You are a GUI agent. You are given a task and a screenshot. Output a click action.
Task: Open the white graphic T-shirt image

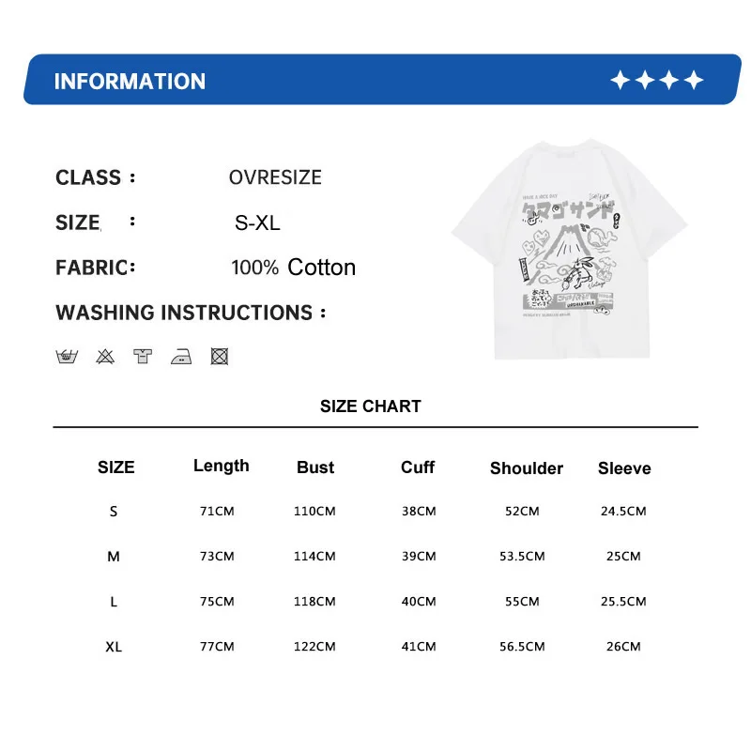coord(570,249)
